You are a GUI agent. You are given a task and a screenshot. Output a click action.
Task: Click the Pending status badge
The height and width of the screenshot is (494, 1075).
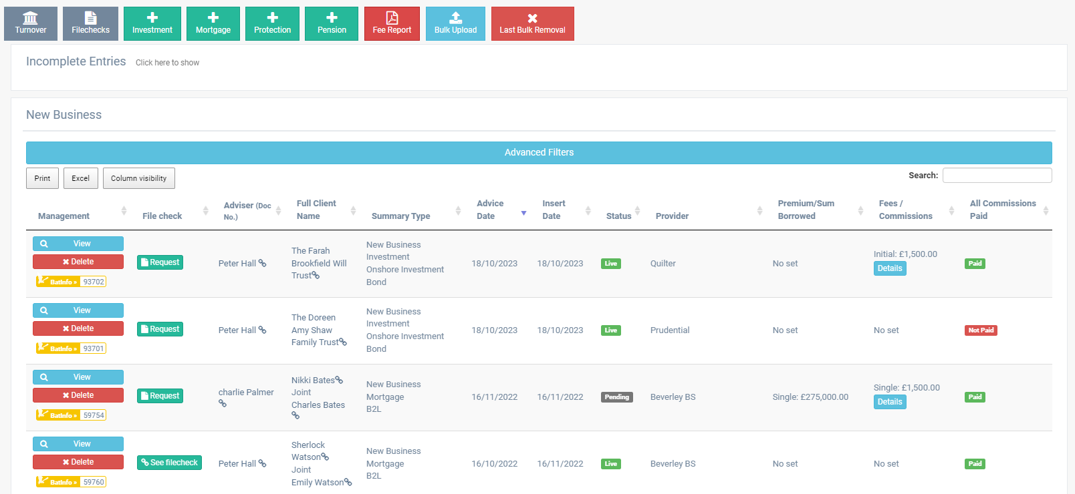pyautogui.click(x=617, y=397)
